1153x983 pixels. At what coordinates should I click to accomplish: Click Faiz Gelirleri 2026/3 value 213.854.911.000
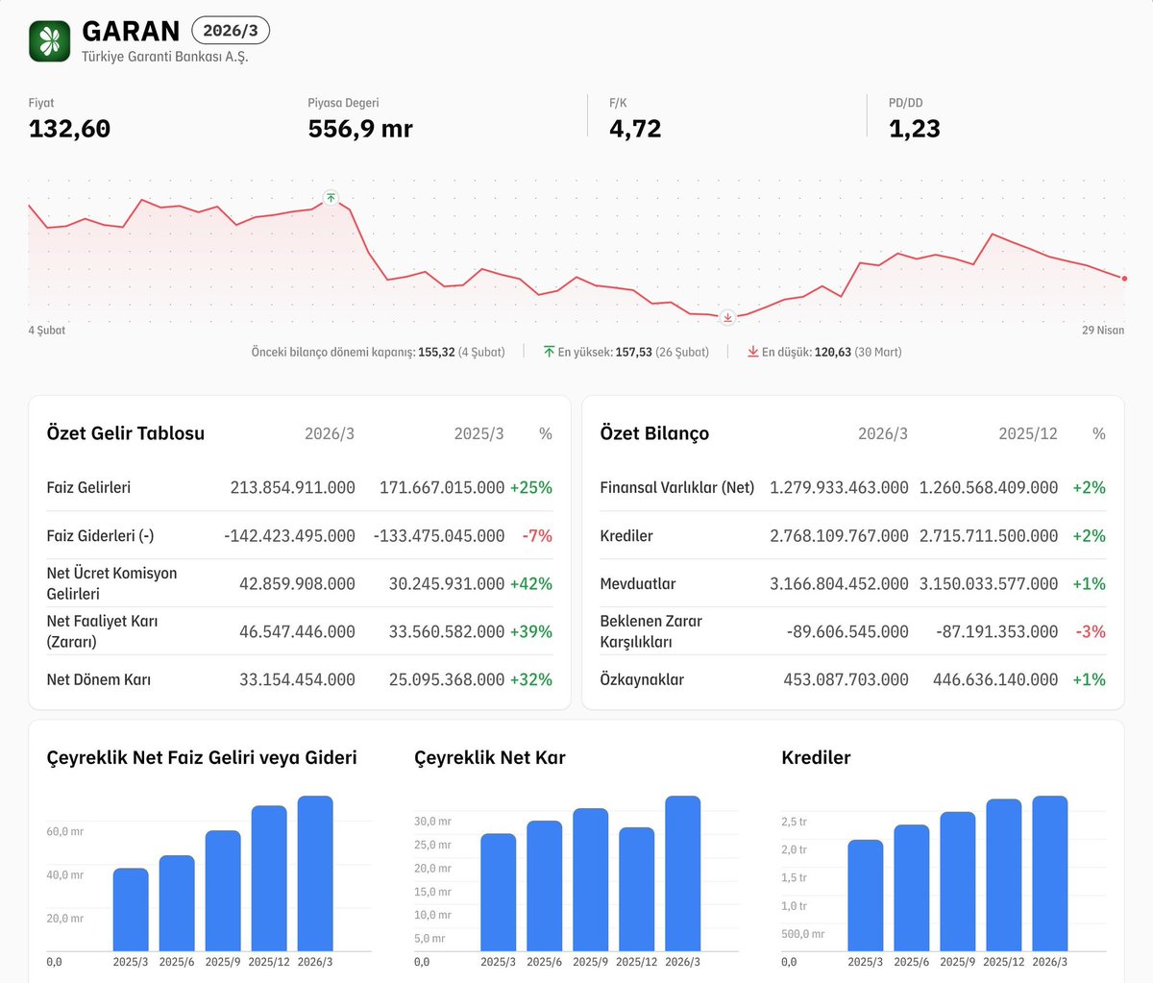pyautogui.click(x=293, y=487)
